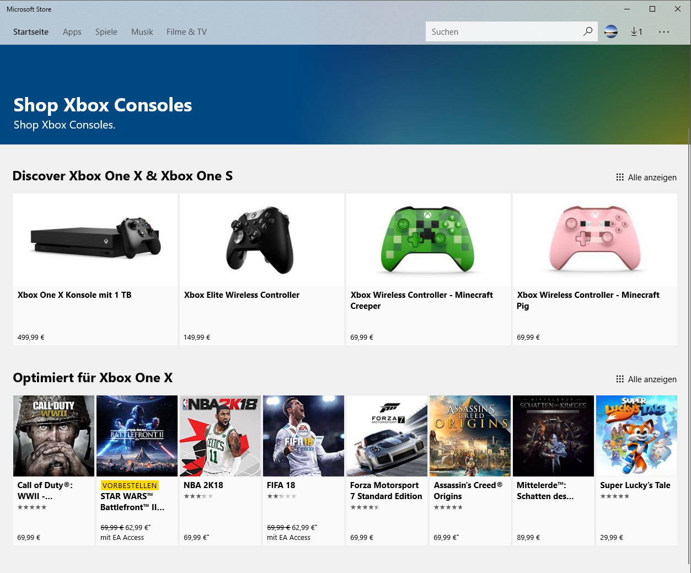Open Star Wars Battlefront II cover
This screenshot has width=691, height=573.
point(137,436)
